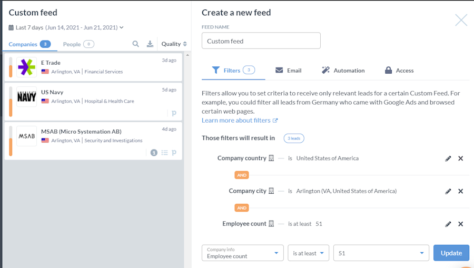Open the 'is at least' operator dropdown

point(308,253)
